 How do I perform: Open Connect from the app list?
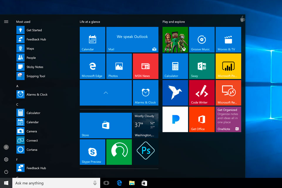[27, 140]
